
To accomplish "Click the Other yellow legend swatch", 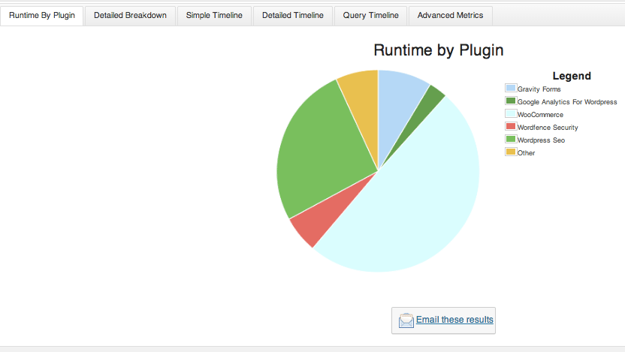I will coord(511,152).
